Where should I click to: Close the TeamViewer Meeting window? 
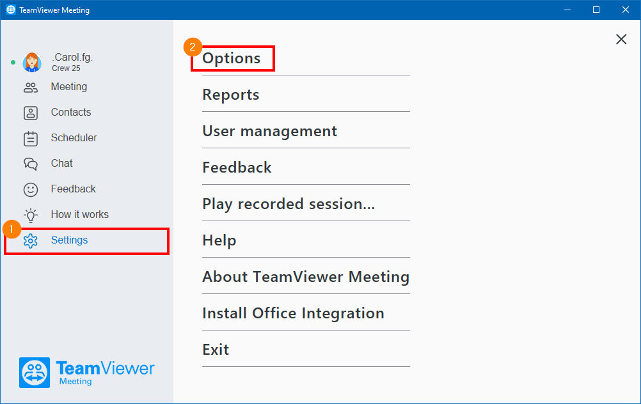point(626,10)
